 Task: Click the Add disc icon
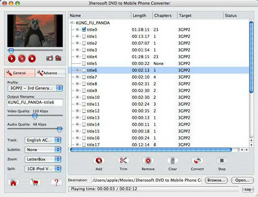[x=99, y=161]
